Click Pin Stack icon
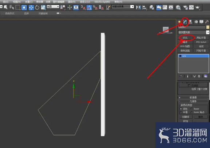This screenshot has height=148, width=210. (x=181, y=76)
